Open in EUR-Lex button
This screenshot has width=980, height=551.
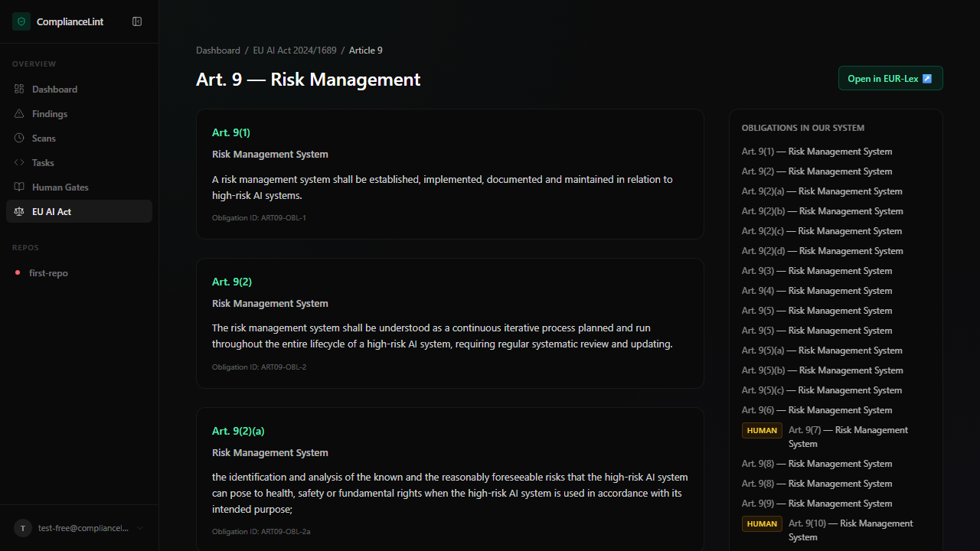coord(890,78)
